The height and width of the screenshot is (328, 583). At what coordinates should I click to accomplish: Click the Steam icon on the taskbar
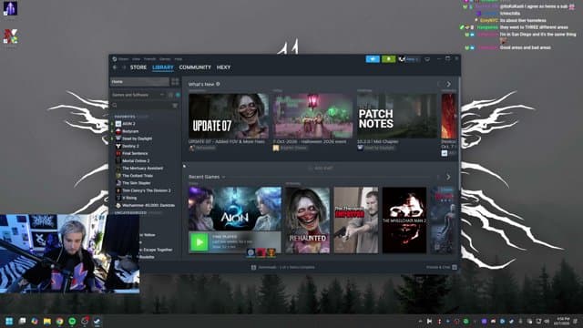(97, 321)
